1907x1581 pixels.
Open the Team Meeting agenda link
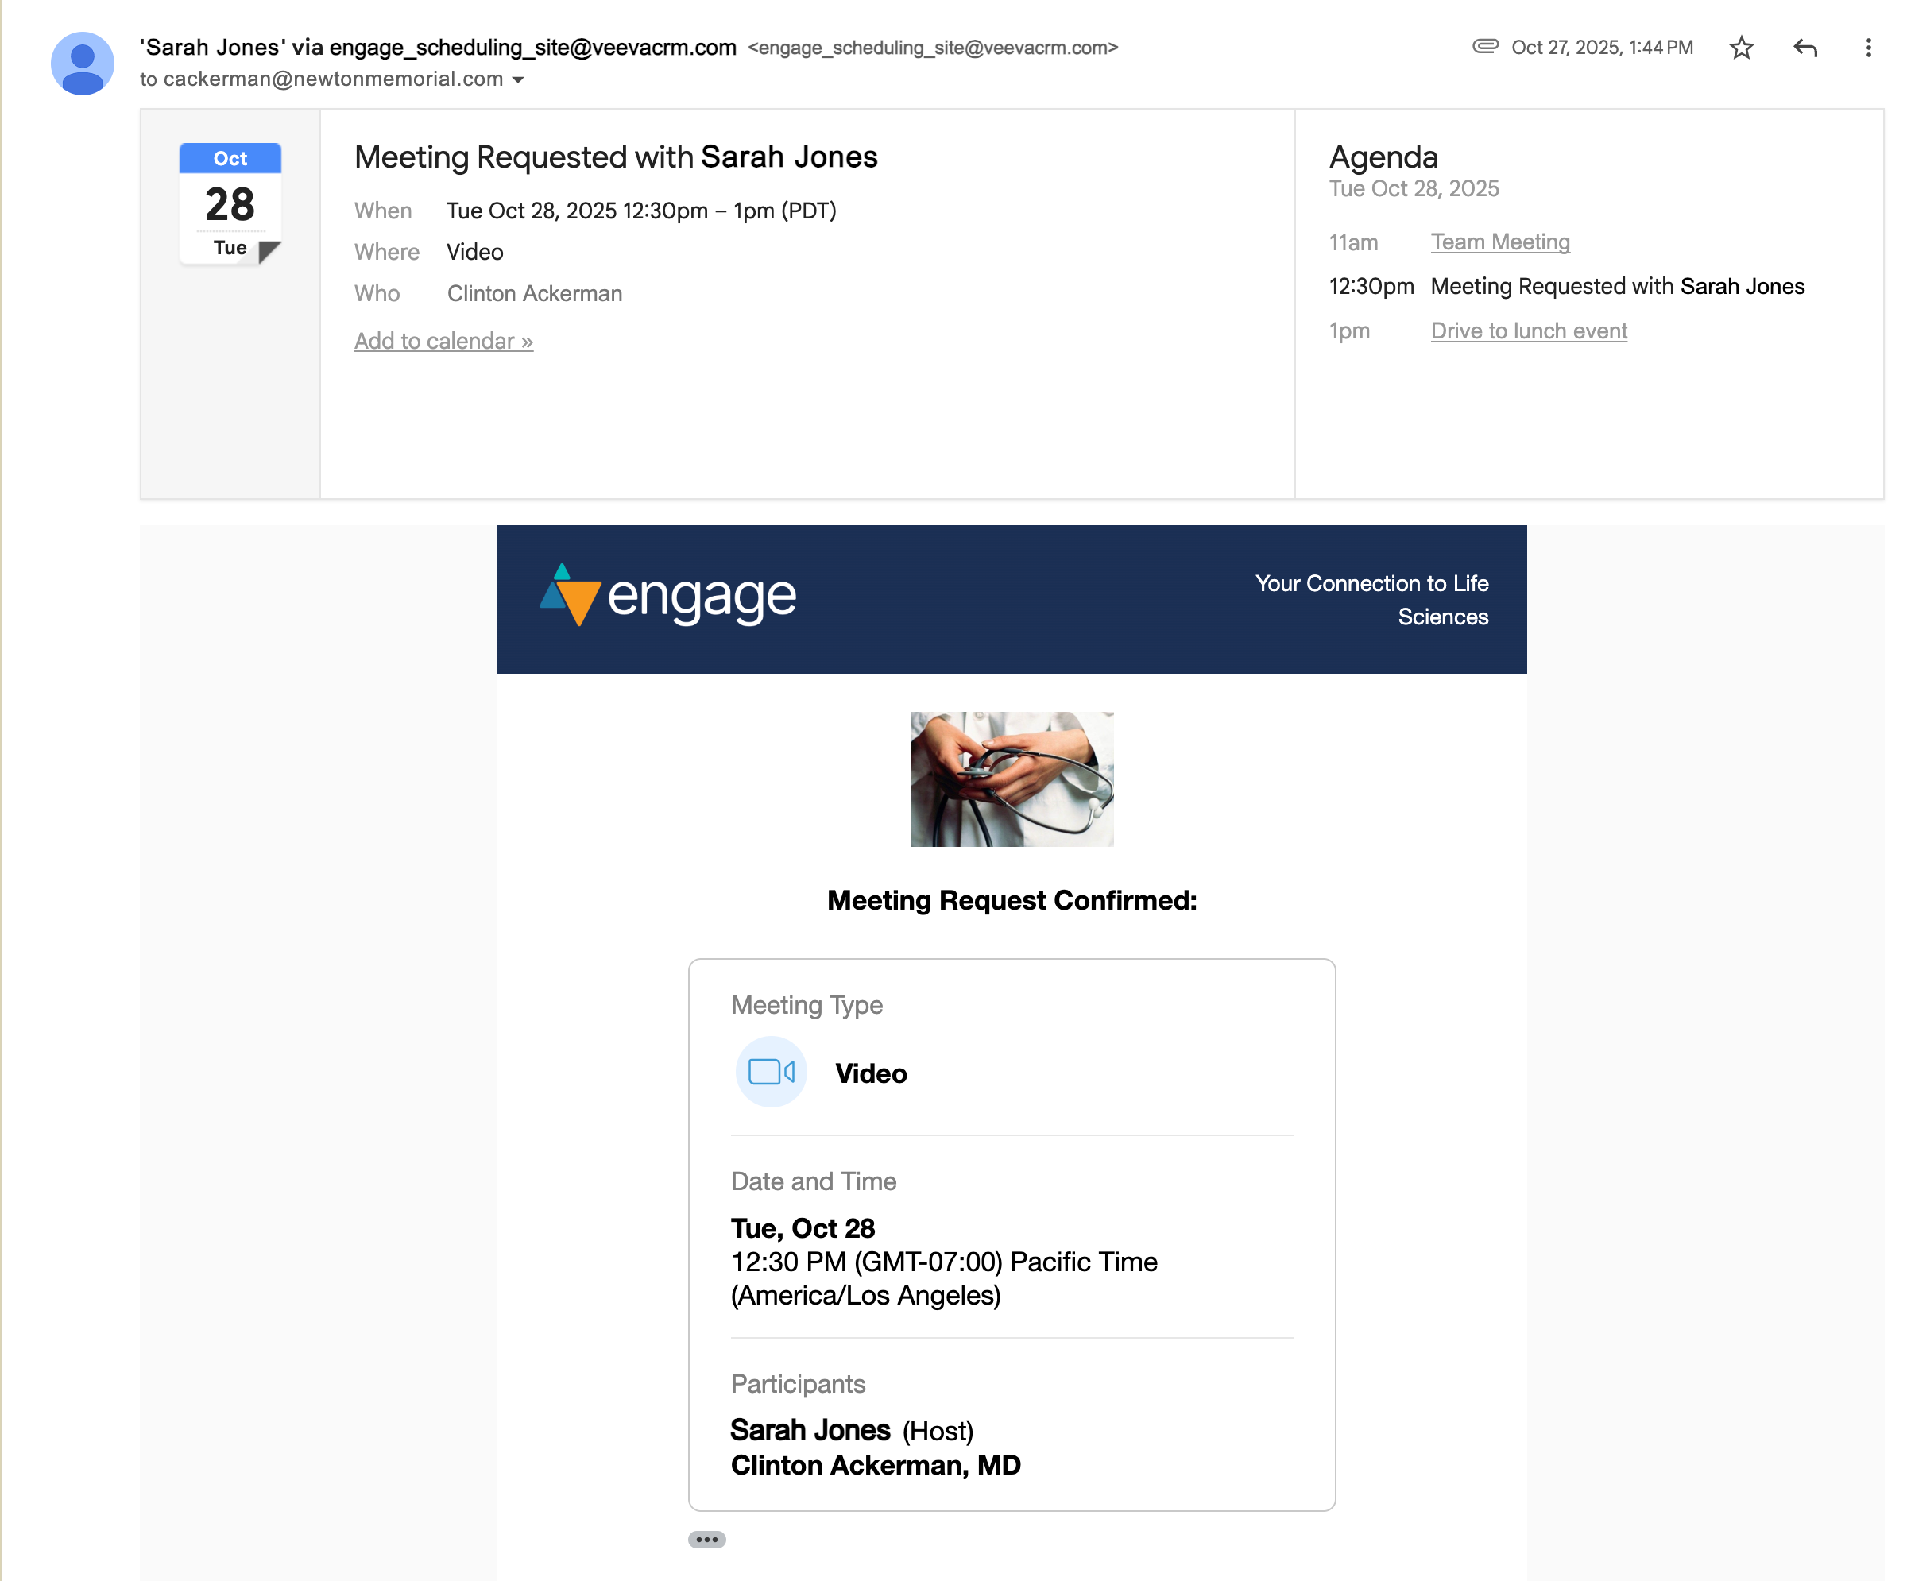click(1500, 242)
